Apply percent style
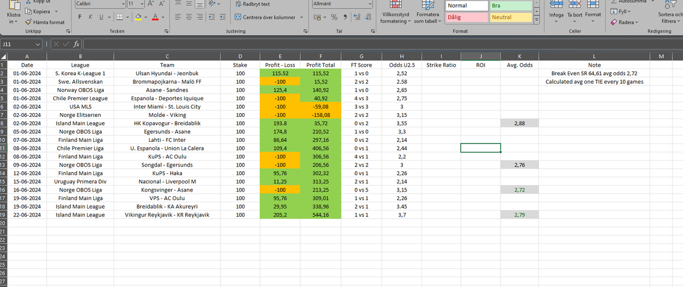 coord(334,17)
